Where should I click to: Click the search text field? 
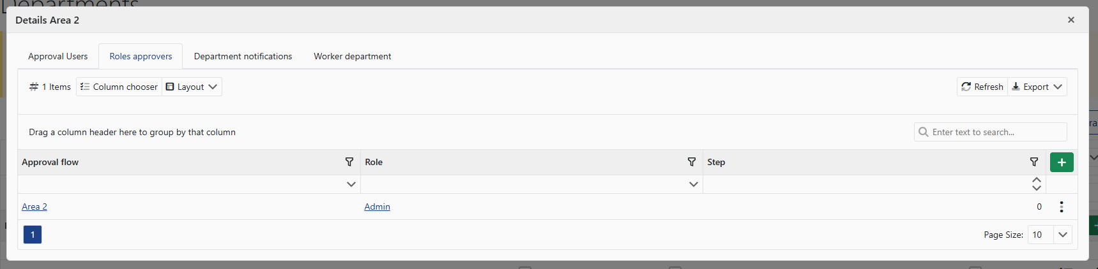(x=996, y=132)
